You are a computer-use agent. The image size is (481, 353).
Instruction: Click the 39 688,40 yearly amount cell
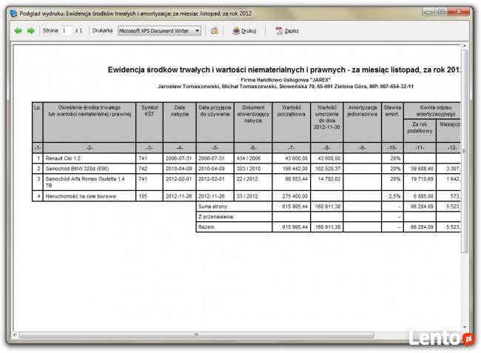(420, 169)
